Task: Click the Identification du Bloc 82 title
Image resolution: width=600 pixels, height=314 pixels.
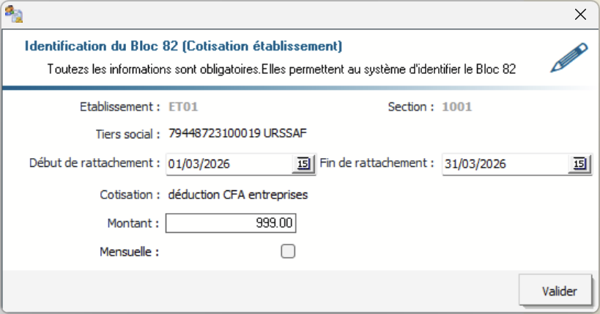Action: click(183, 46)
